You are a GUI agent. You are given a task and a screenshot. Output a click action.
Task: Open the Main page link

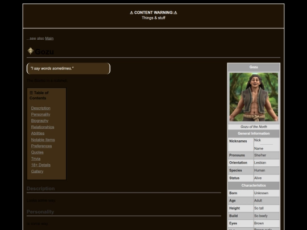[x=49, y=39]
